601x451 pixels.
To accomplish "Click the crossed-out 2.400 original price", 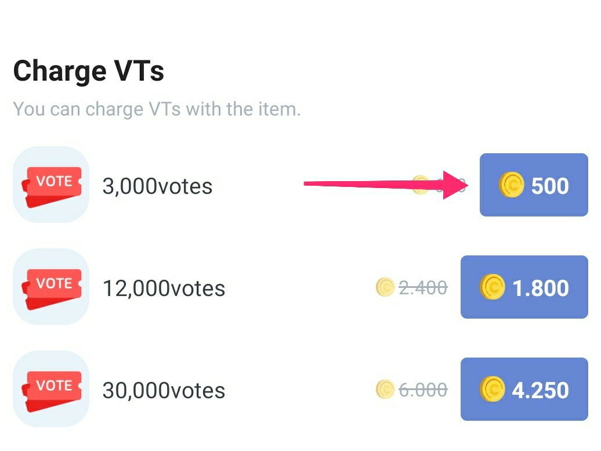I will click(423, 287).
